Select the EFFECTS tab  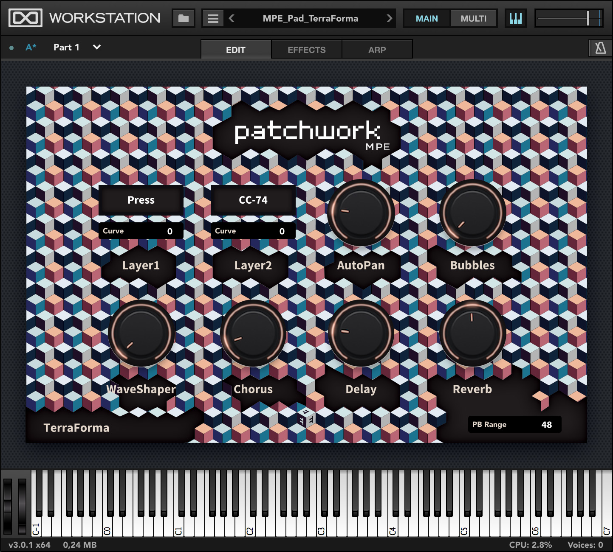point(306,50)
